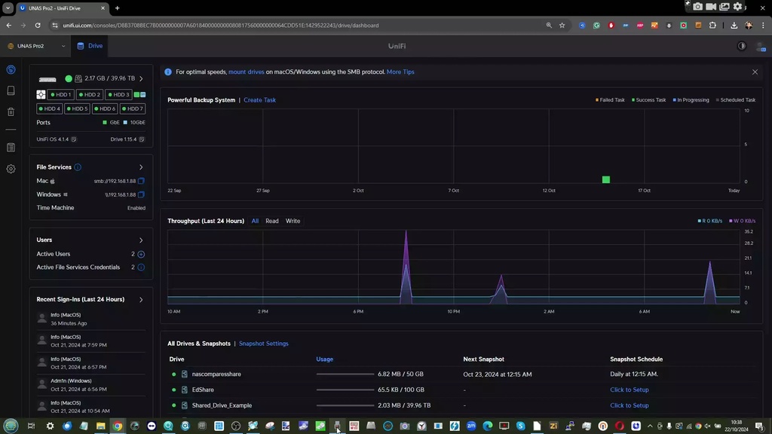This screenshot has width=772, height=434.
Task: Open More Tips link
Action: coord(400,72)
